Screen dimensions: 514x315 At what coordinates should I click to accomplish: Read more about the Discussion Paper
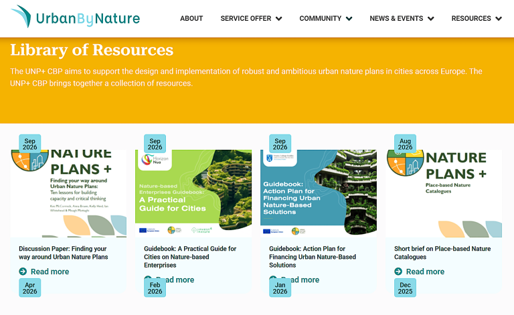coord(50,272)
